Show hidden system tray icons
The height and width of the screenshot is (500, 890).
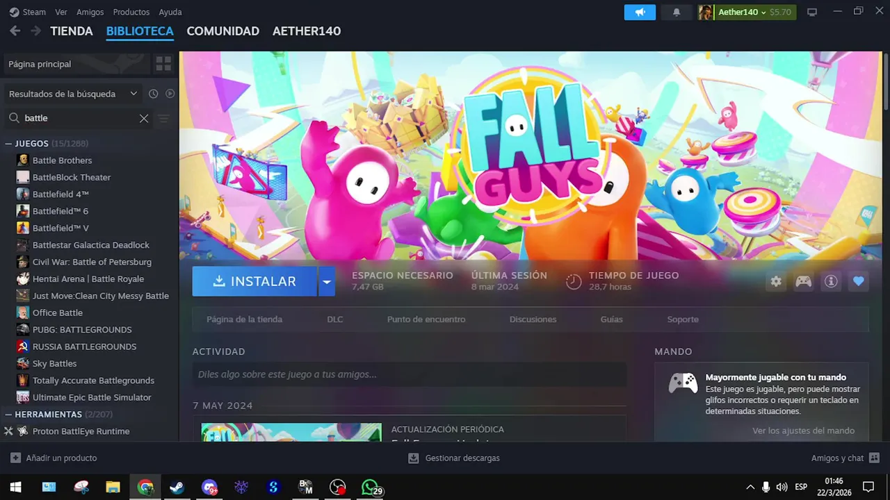[750, 487]
